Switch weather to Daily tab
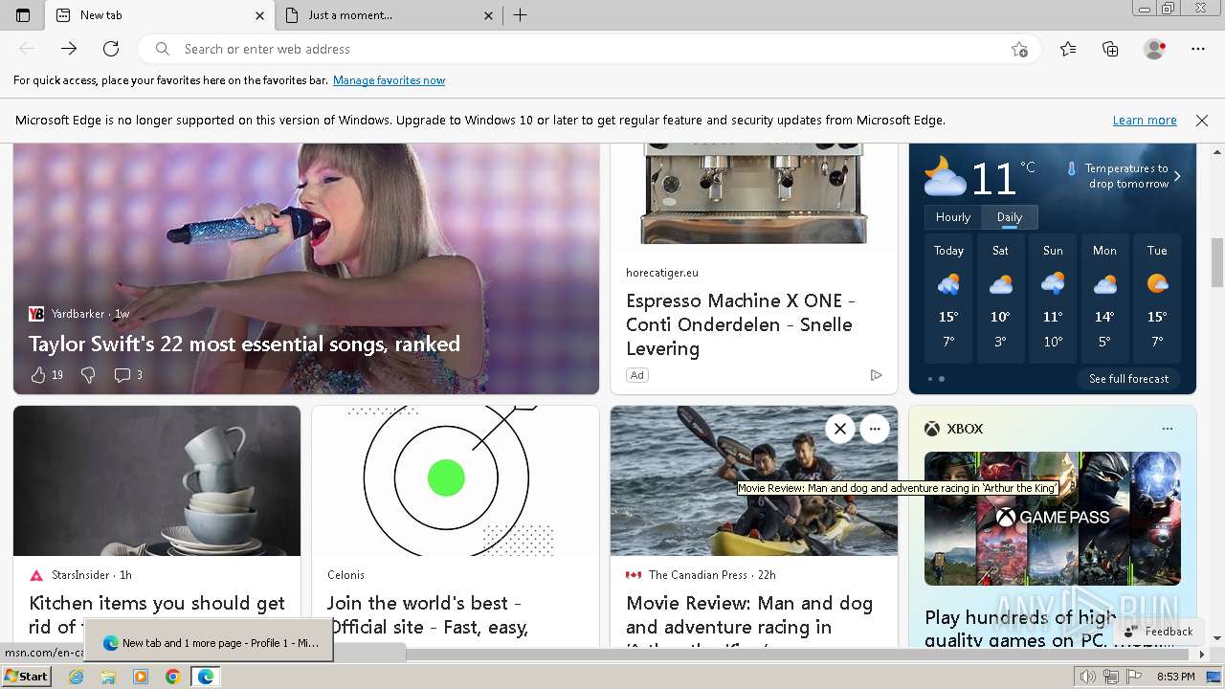 1010,217
